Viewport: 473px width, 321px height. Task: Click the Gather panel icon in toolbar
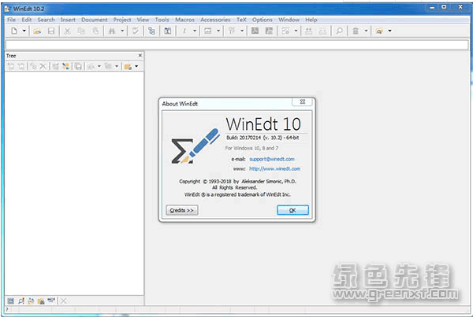168,31
